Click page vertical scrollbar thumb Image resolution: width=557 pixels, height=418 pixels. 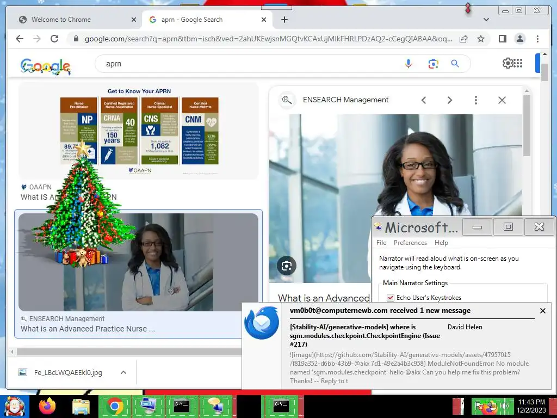tap(544, 71)
